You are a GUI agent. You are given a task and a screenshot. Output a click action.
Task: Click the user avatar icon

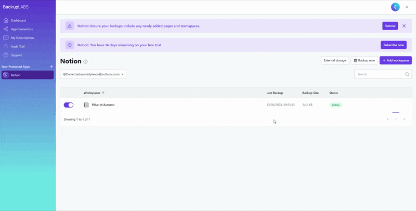coord(395,7)
